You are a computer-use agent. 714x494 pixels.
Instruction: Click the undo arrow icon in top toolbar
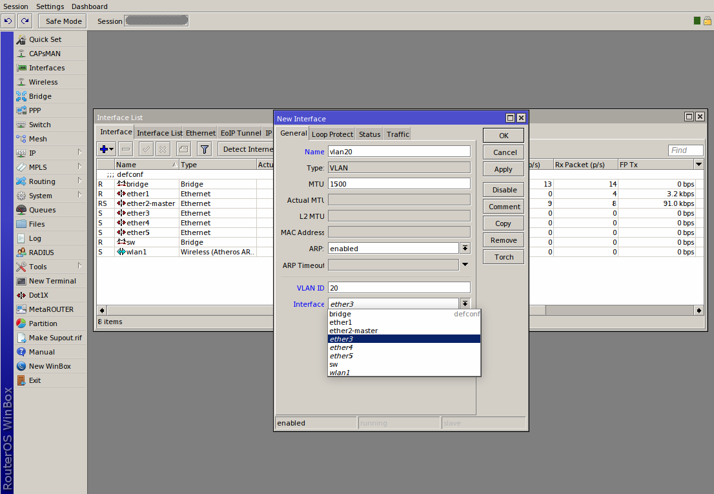(x=8, y=21)
